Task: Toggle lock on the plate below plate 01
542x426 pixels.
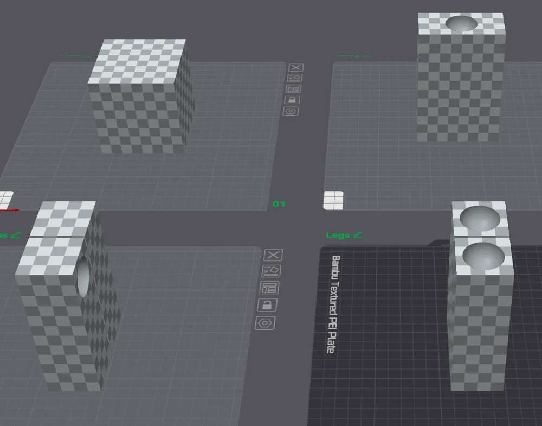Action: click(267, 305)
